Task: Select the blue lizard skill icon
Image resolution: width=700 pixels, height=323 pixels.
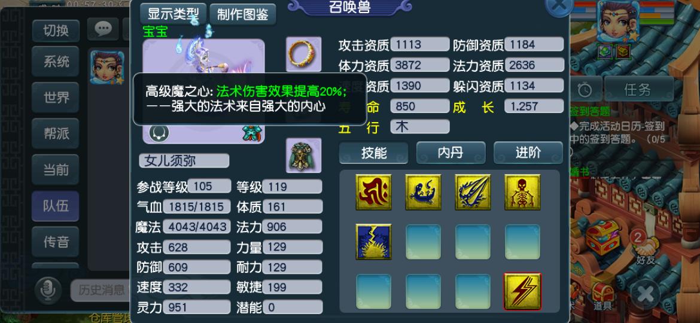Action: (x=423, y=192)
